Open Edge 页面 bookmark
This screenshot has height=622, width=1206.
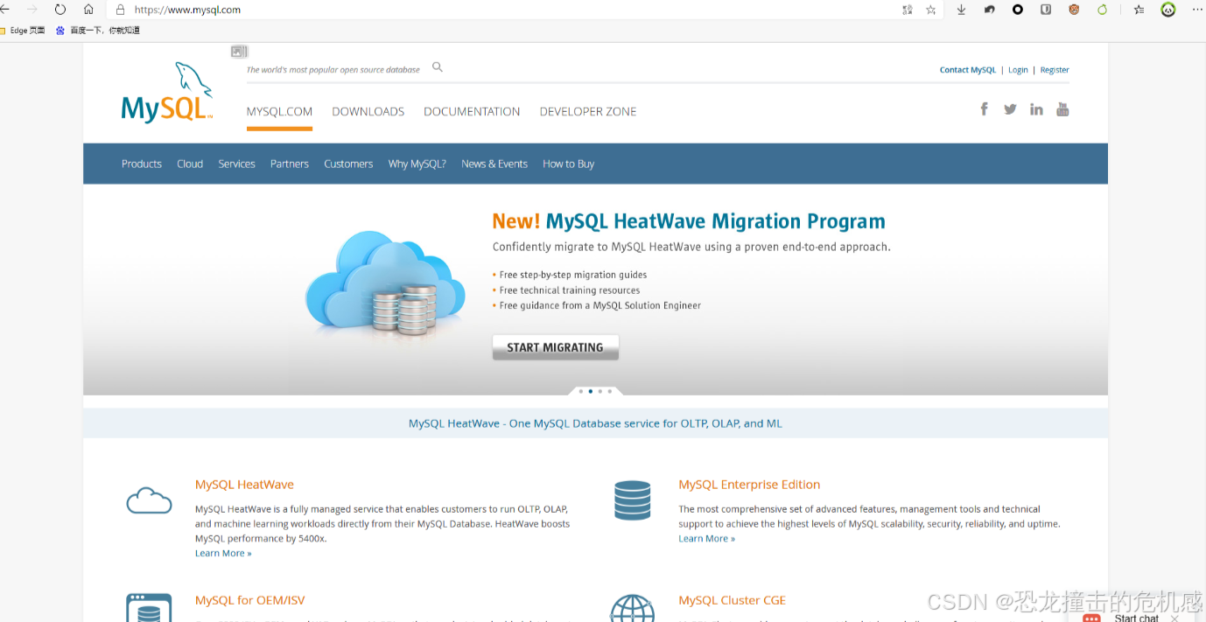click(x=23, y=31)
